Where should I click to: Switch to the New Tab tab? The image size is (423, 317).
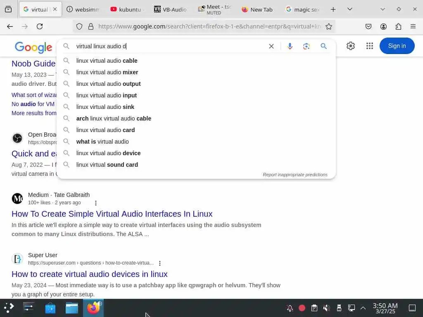258,9
